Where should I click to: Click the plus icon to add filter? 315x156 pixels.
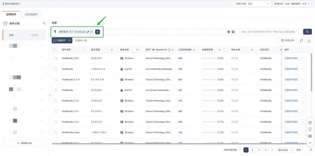pos(97,32)
